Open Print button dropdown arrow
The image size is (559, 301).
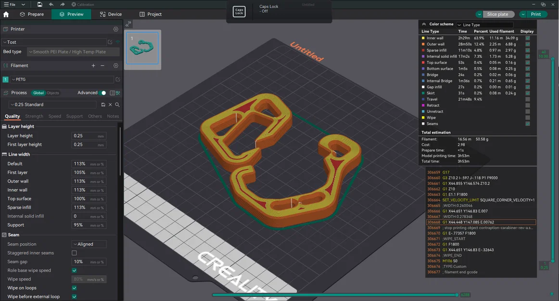click(x=522, y=14)
